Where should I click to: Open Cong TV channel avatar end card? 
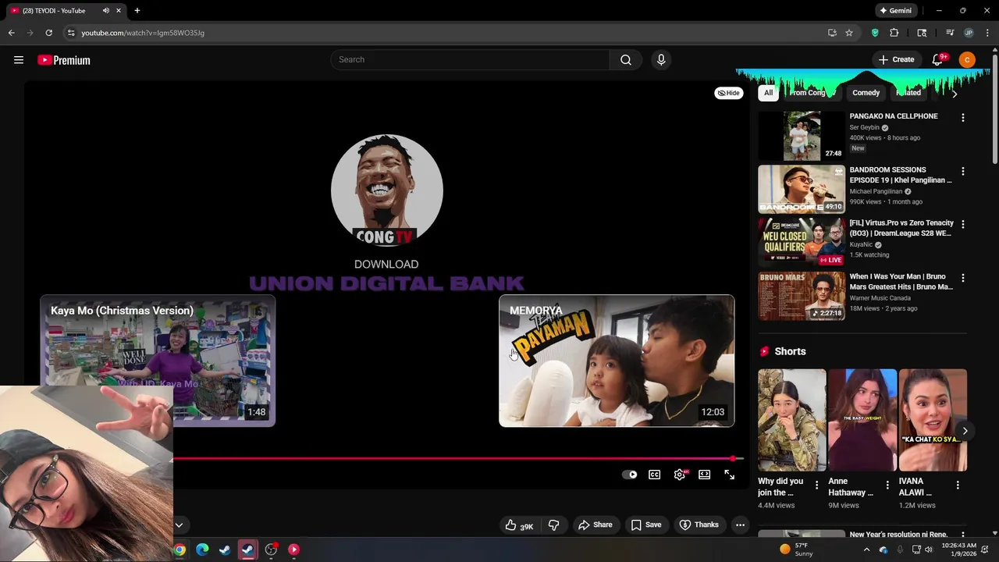click(x=387, y=190)
